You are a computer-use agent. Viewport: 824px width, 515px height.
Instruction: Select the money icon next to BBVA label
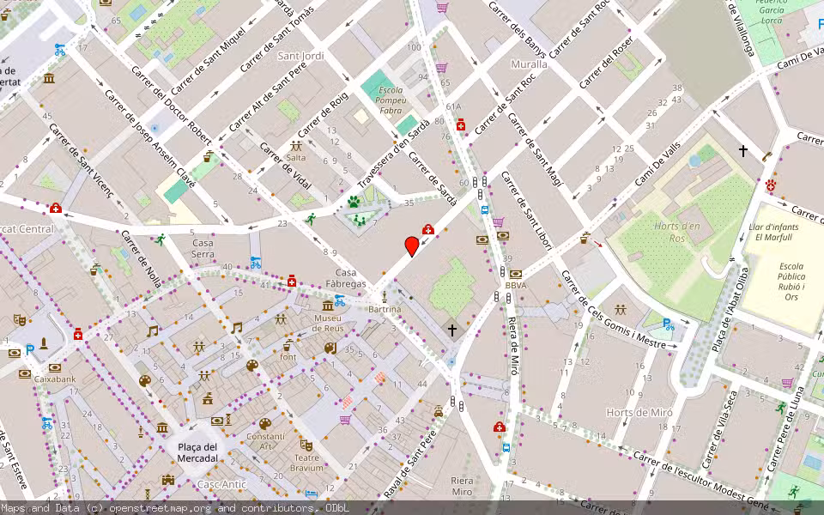515,273
